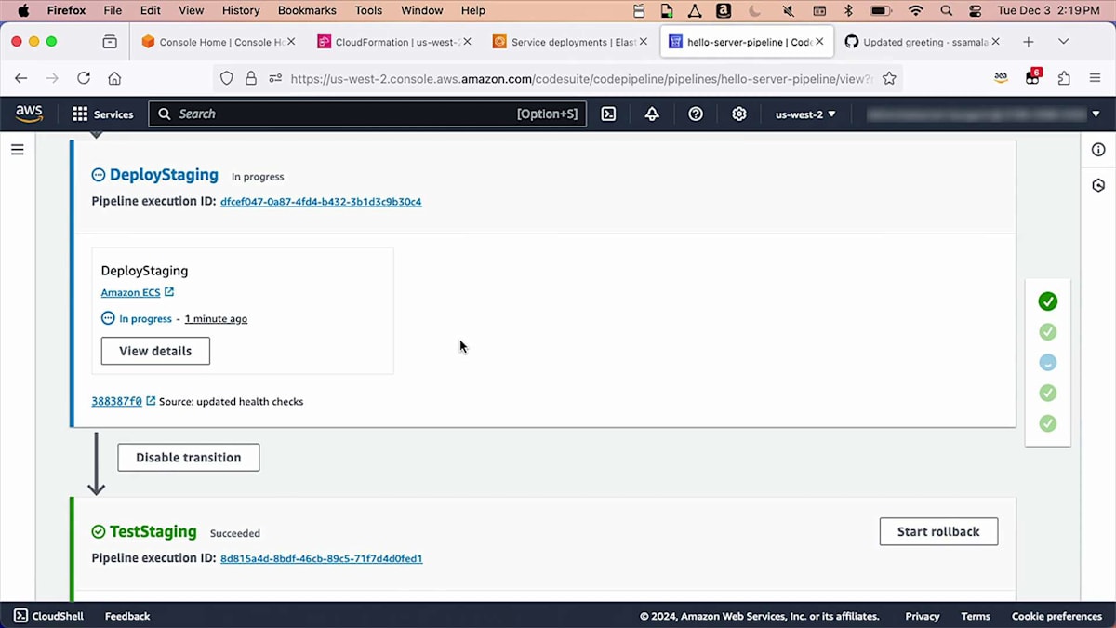1116x628 pixels.
Task: Click the '1 minute ago' timestamp link
Action: [x=216, y=318]
